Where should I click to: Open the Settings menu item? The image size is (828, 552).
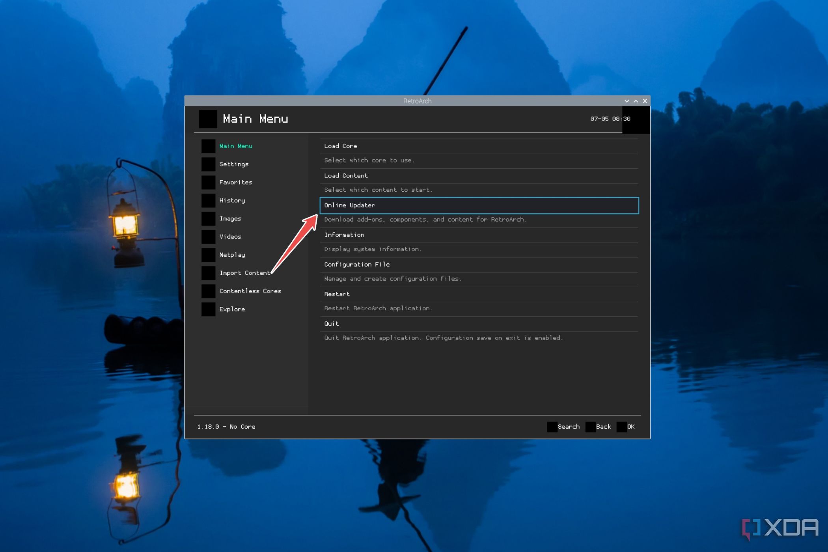tap(234, 163)
